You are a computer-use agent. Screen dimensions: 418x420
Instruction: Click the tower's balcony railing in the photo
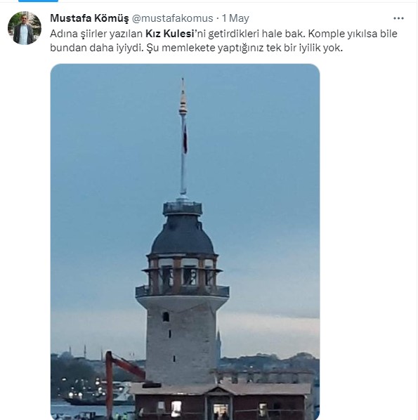pyautogui.click(x=182, y=291)
